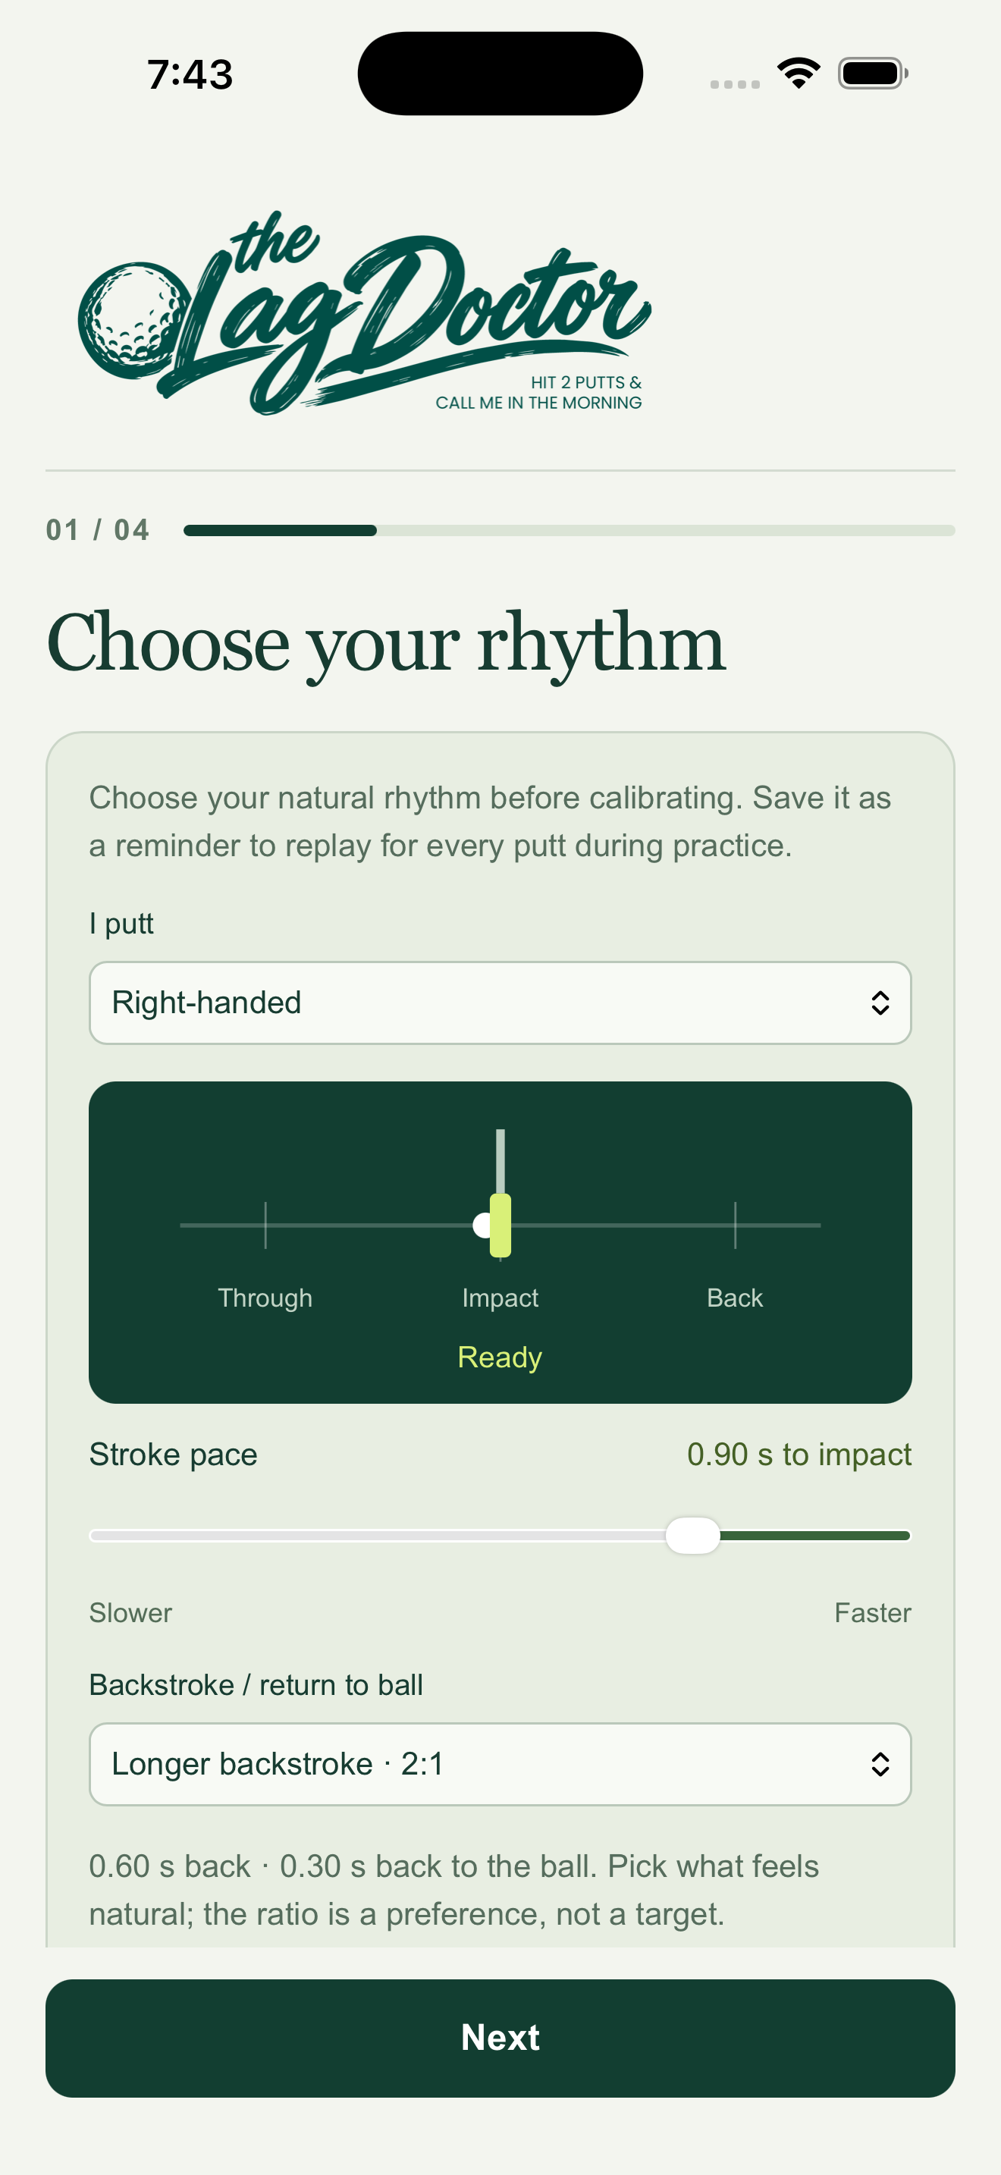Click Next to continue
The width and height of the screenshot is (1001, 2175).
[x=500, y=2038]
